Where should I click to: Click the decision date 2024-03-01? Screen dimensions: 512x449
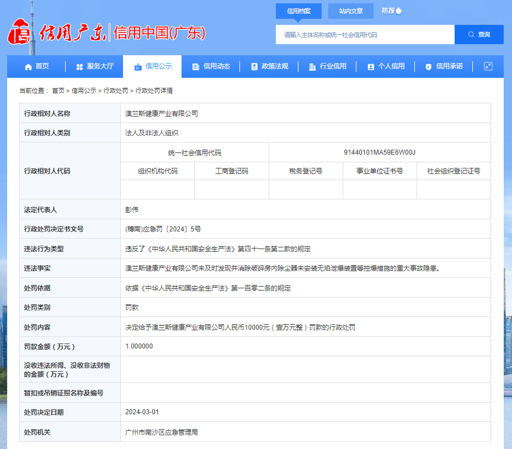point(142,412)
